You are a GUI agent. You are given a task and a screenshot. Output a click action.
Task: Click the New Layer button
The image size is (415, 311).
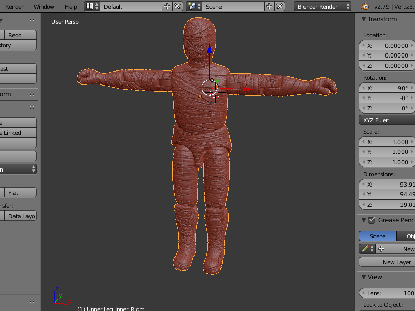coord(396,262)
